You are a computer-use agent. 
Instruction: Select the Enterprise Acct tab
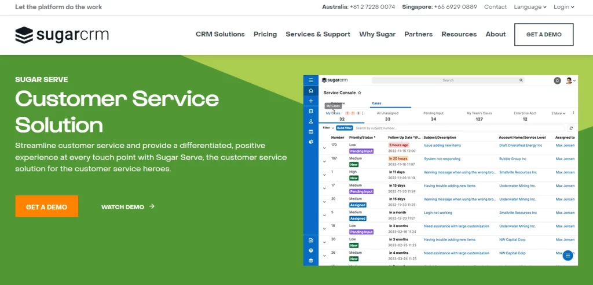click(x=525, y=116)
